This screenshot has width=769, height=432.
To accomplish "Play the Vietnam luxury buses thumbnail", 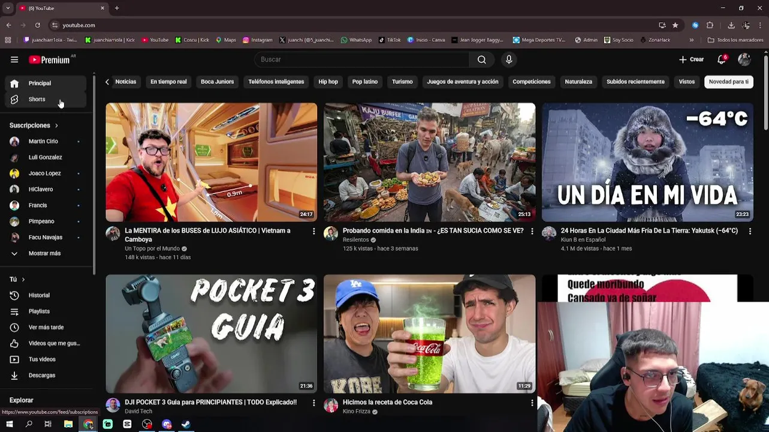I will click(x=212, y=162).
